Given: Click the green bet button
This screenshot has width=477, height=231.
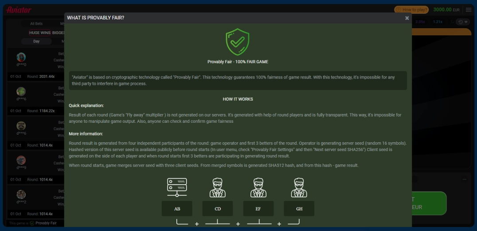Looking at the screenshot, I should click(x=429, y=204).
